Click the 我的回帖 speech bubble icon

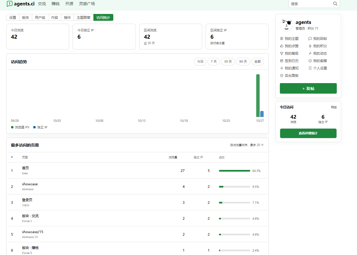310,39
